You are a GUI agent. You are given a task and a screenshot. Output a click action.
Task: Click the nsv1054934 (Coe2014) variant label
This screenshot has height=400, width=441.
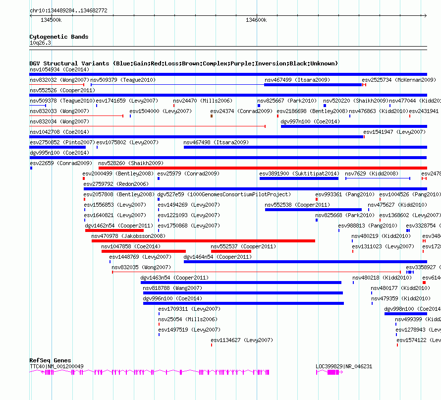point(59,69)
